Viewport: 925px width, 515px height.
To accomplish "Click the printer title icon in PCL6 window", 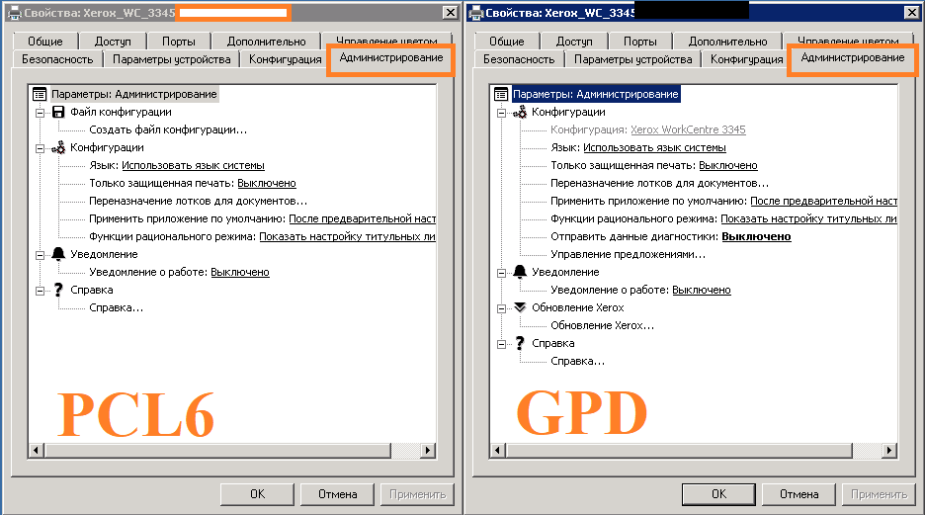I will (15, 13).
